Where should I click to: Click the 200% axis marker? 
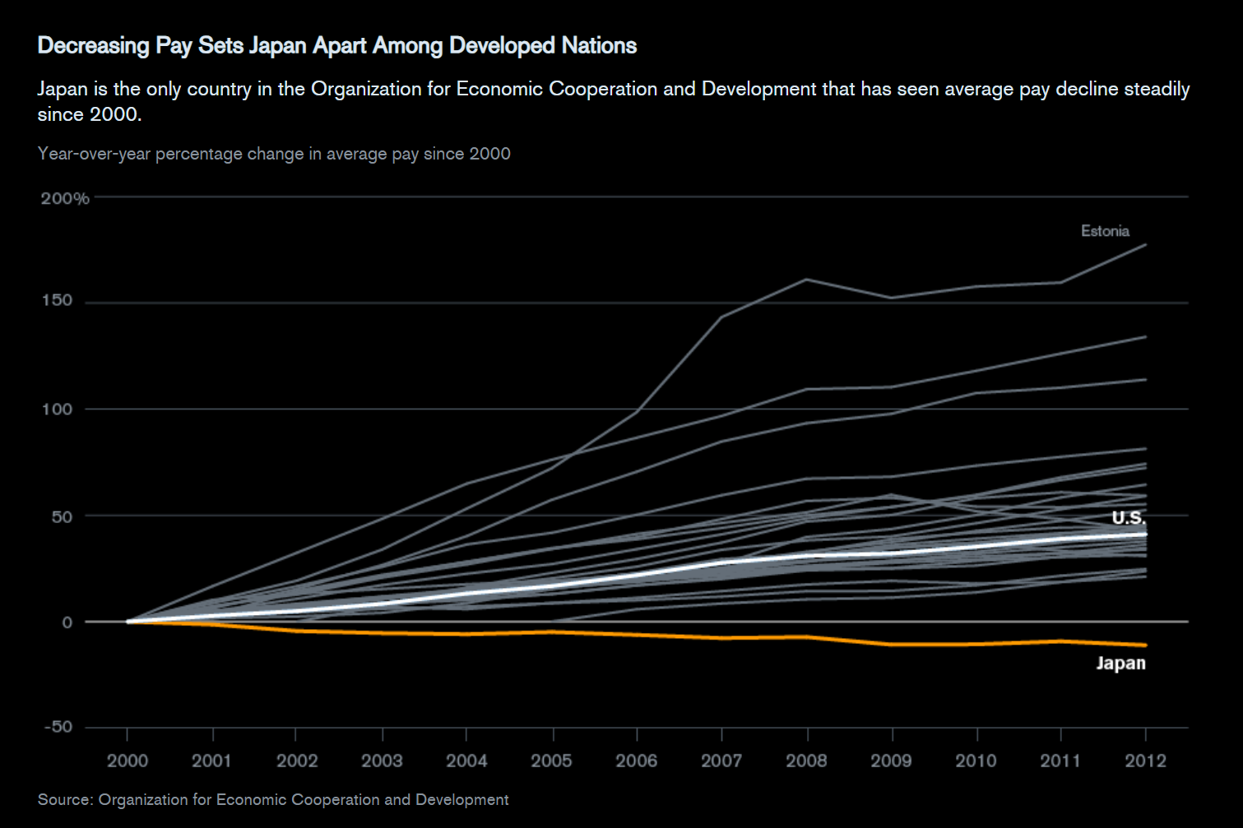pos(66,197)
